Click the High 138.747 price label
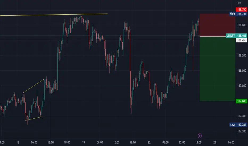The height and width of the screenshot is (146, 248). pyautogui.click(x=238, y=14)
